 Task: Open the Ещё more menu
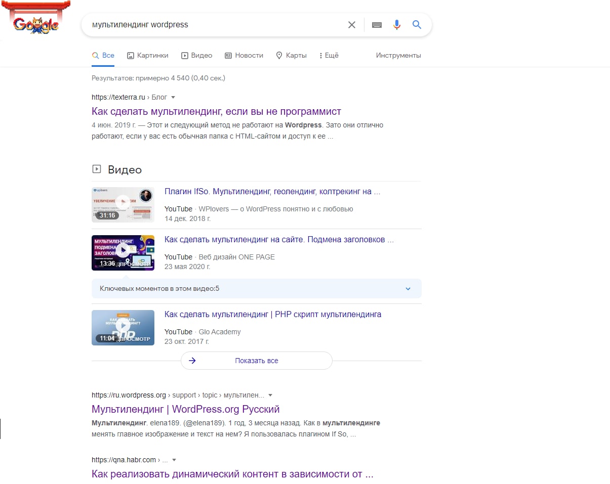pos(329,56)
